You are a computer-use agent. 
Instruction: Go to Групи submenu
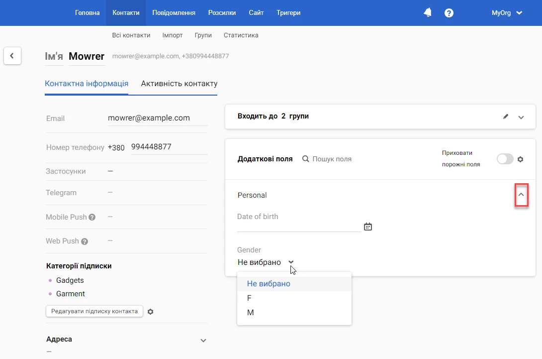click(203, 35)
